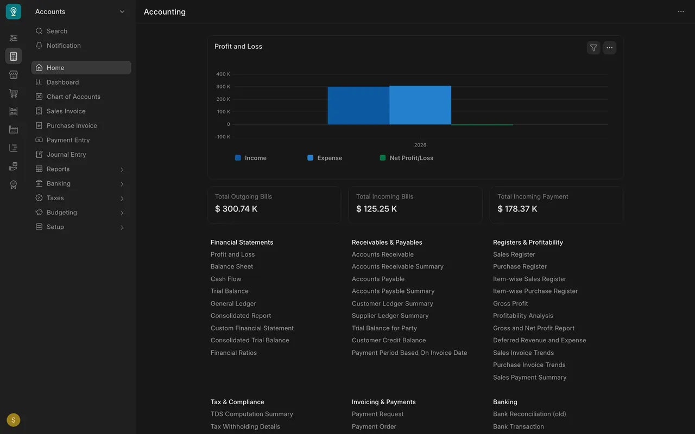695x434 pixels.
Task: Expand the Reports sidebar group
Action: (x=81, y=169)
